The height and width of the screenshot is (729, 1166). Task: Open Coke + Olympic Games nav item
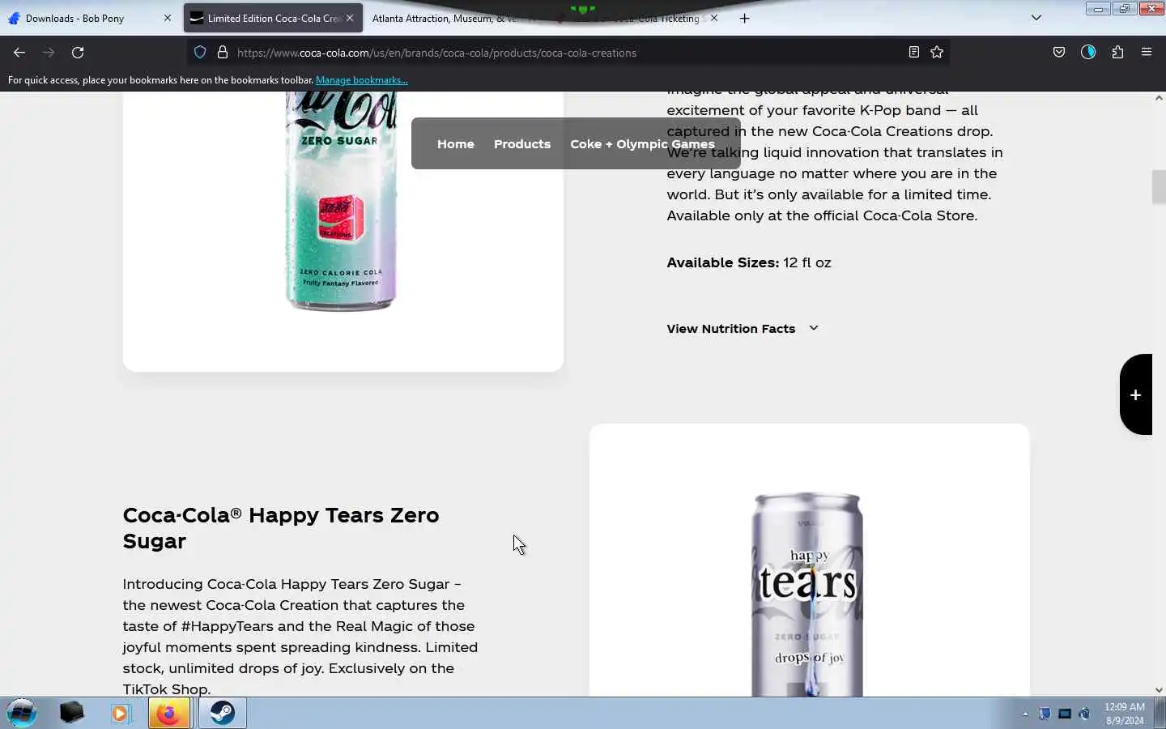pyautogui.click(x=642, y=144)
